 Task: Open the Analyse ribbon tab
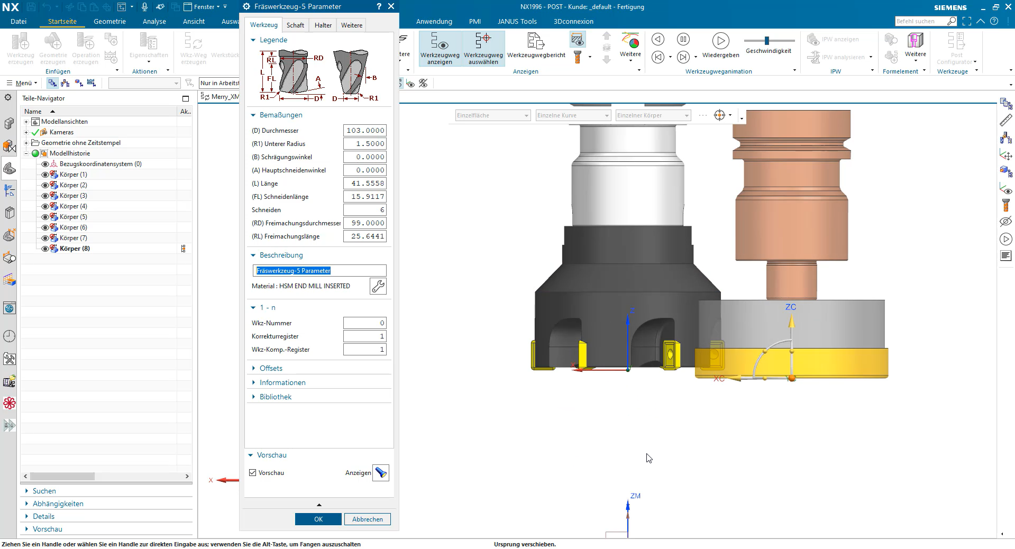(154, 22)
